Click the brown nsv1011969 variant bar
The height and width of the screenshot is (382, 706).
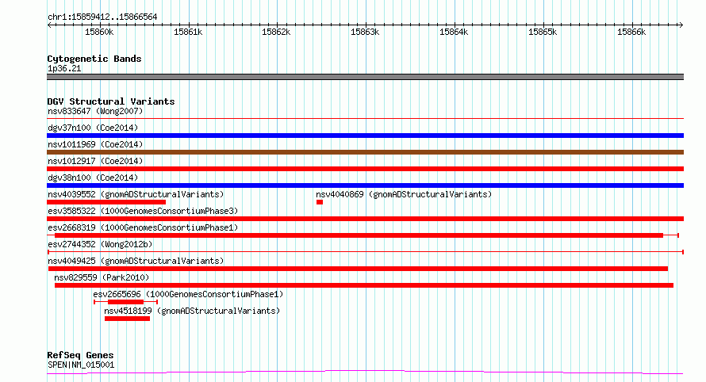coord(365,152)
